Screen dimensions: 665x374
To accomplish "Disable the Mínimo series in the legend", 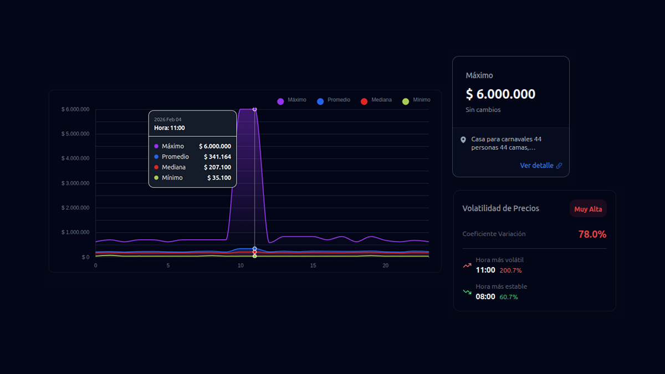I will (x=416, y=100).
